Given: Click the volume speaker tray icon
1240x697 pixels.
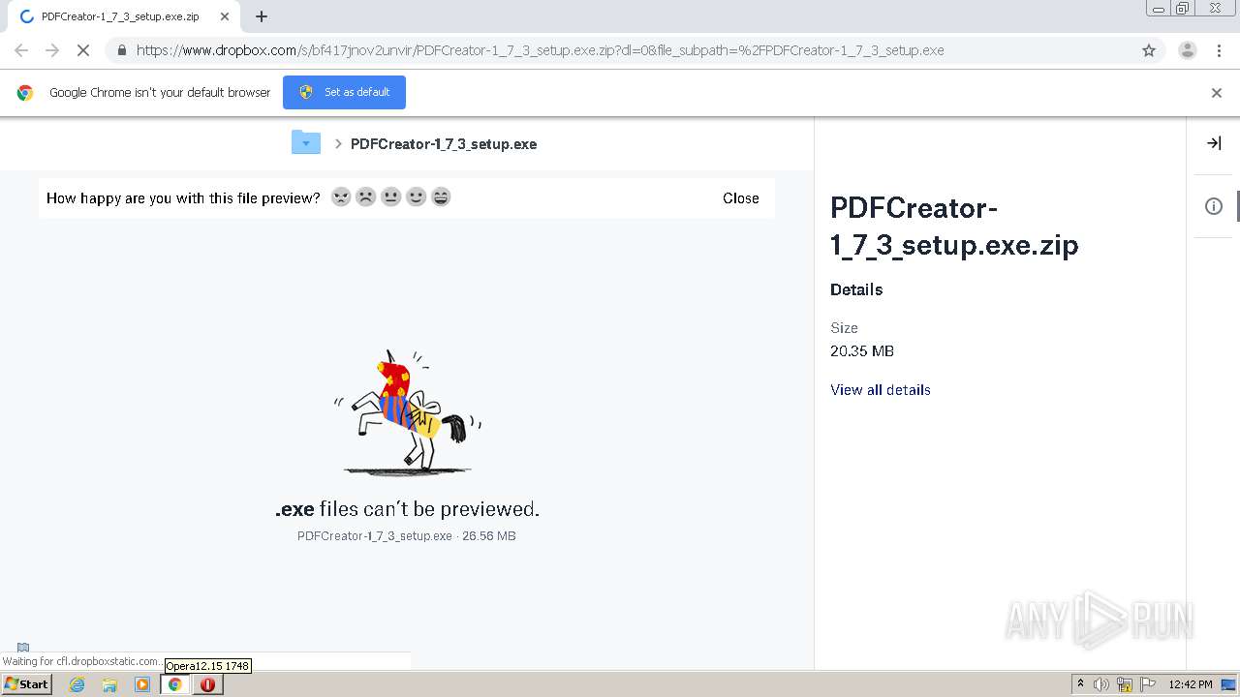Looking at the screenshot, I should [1101, 684].
